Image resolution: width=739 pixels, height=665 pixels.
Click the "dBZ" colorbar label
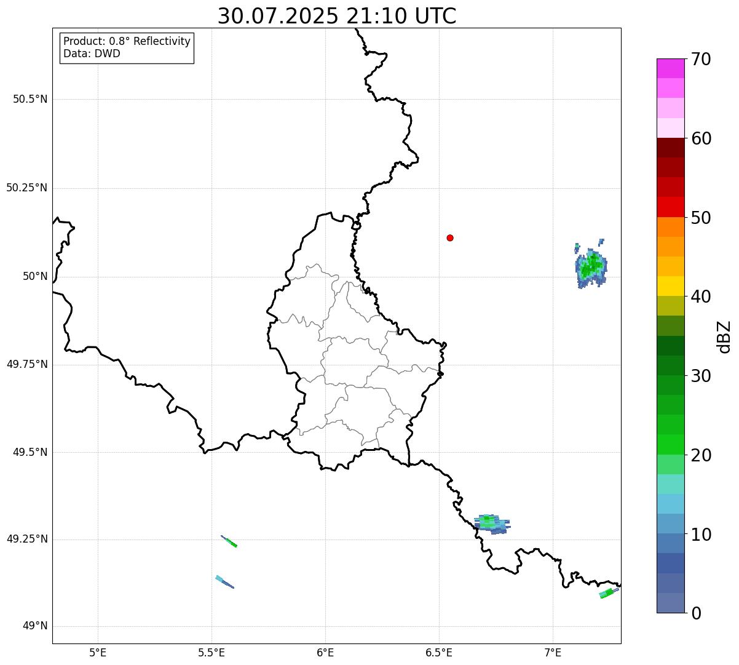(724, 336)
